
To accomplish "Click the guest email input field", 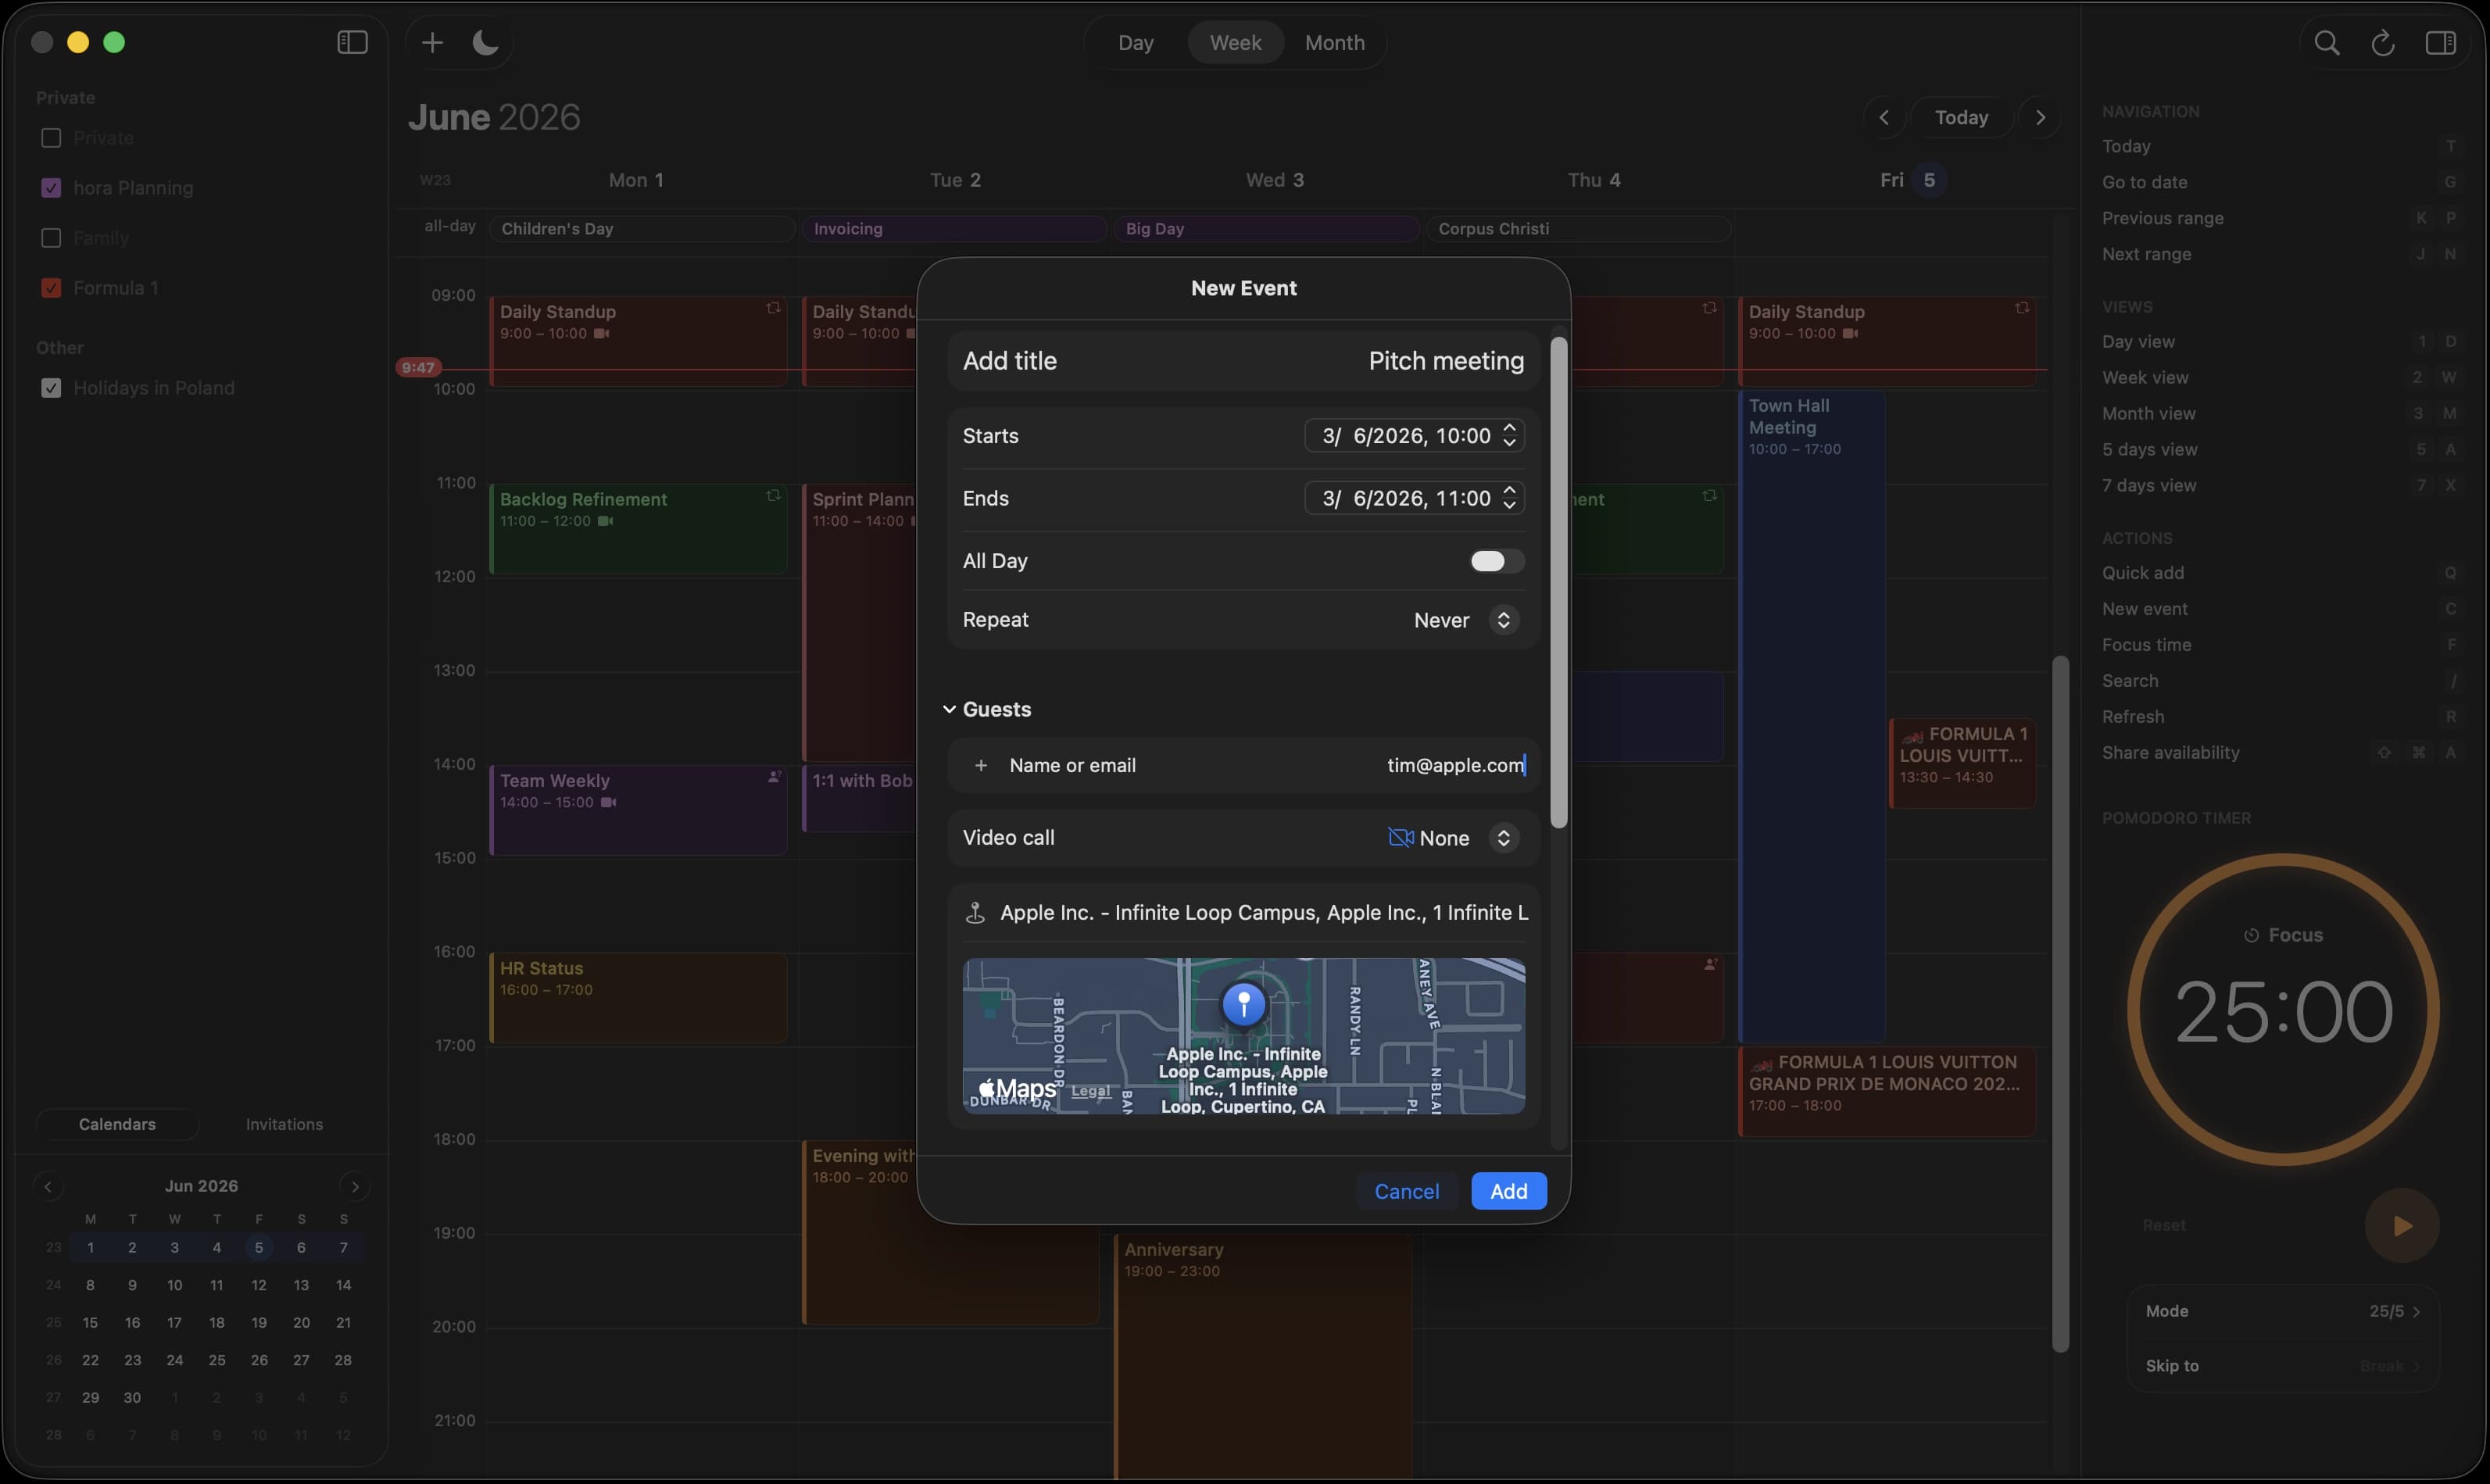I will click(1243, 765).
